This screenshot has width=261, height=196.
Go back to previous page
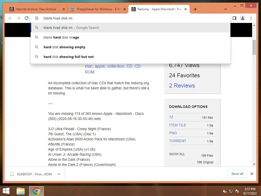click(10, 18)
